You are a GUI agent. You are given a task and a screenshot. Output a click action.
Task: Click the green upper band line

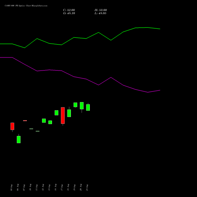[80, 38]
